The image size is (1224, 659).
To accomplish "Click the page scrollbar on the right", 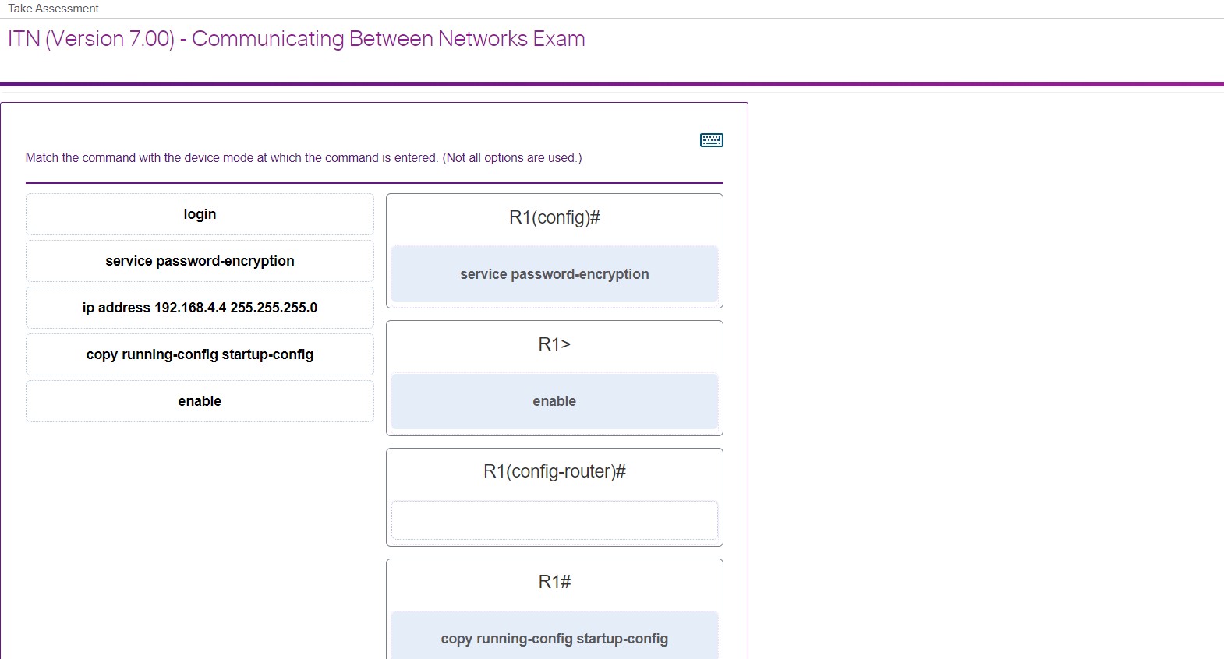I will click(x=1219, y=312).
